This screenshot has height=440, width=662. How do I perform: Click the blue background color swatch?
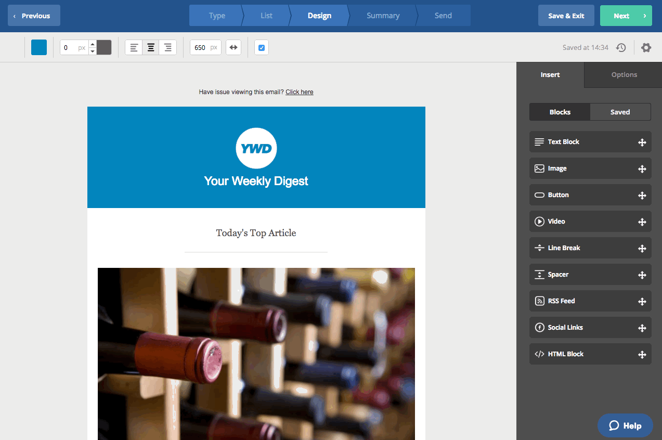(x=39, y=47)
